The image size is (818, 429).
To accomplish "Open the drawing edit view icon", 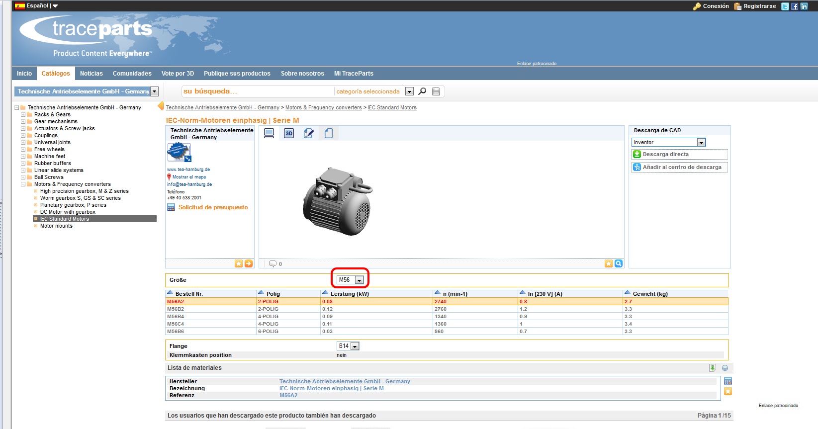I will click(309, 133).
